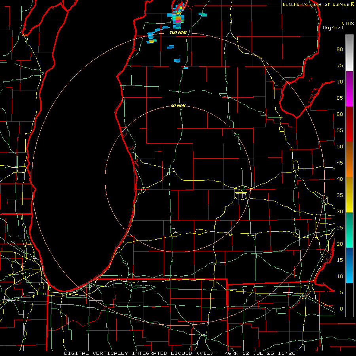Click the green-teal segment of the color bar
Viewport: 356px width, 356px height.
point(349,230)
